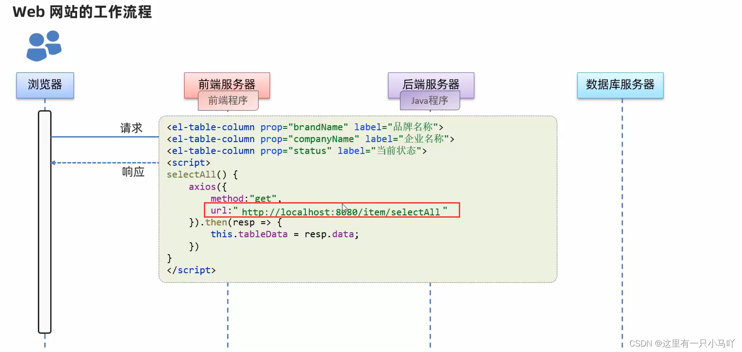Click the localhost:8080/item/selectAll url text
The height and width of the screenshot is (352, 742).
341,212
